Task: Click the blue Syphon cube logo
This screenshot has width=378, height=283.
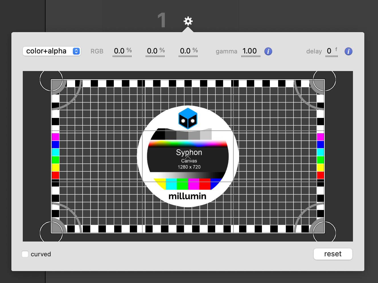Action: 188,118
